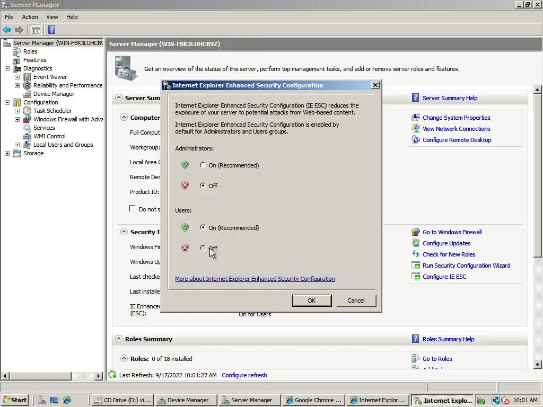Collapse the Configuration tree node
The width and height of the screenshot is (543, 407).
click(7, 102)
